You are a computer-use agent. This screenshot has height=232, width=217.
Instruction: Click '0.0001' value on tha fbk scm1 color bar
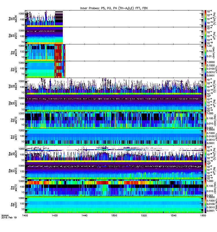click(211, 76)
